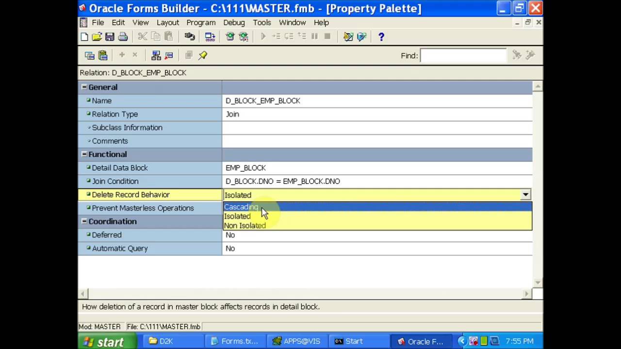621x349 pixels.
Task: Click the Property Class icon
Action: [156, 56]
